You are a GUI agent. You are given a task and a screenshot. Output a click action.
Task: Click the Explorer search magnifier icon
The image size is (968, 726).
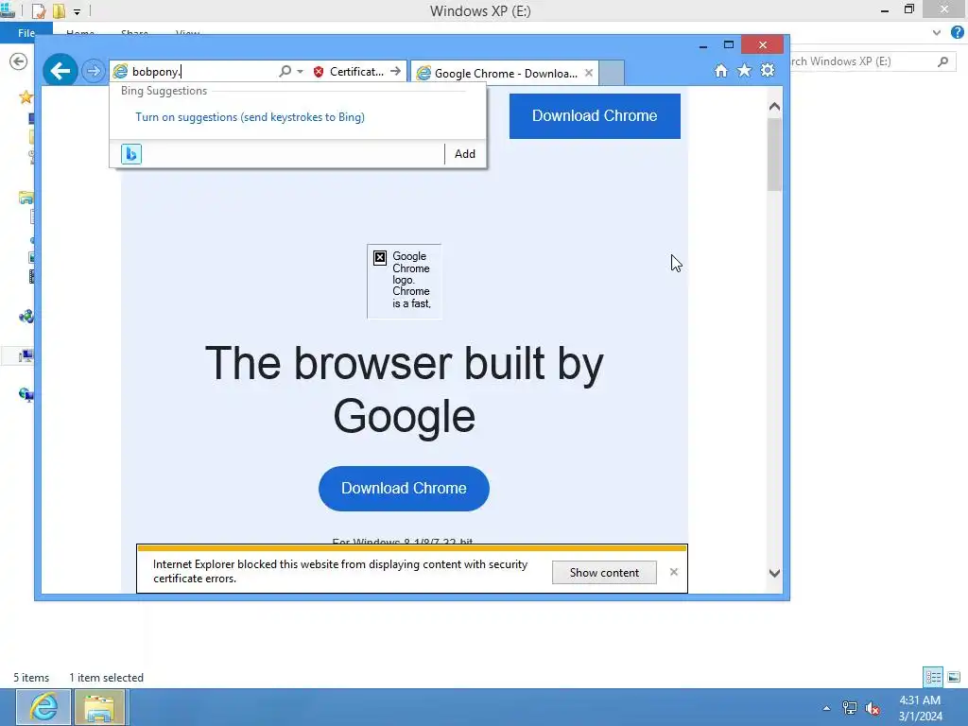942,61
